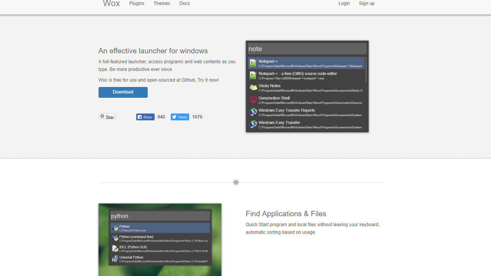Viewport: 491px width, 276px height.
Task: Click the Genymotion Shell icon
Action: click(253, 100)
